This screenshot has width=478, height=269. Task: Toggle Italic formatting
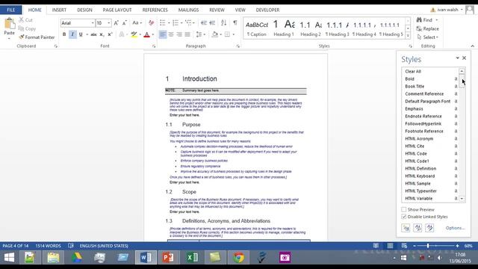click(x=72, y=34)
